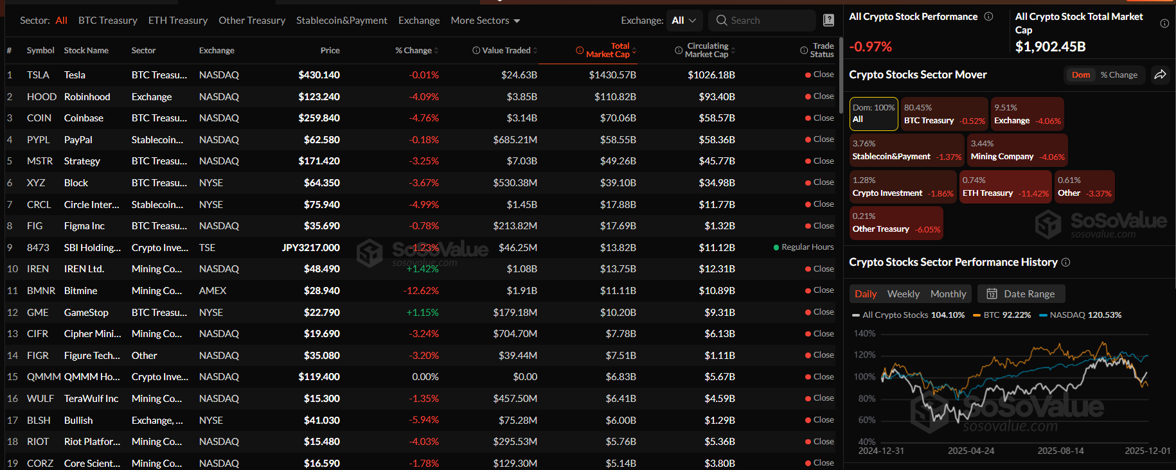The height and width of the screenshot is (470, 1176).
Task: Open the Exchange All dropdown
Action: tap(684, 21)
